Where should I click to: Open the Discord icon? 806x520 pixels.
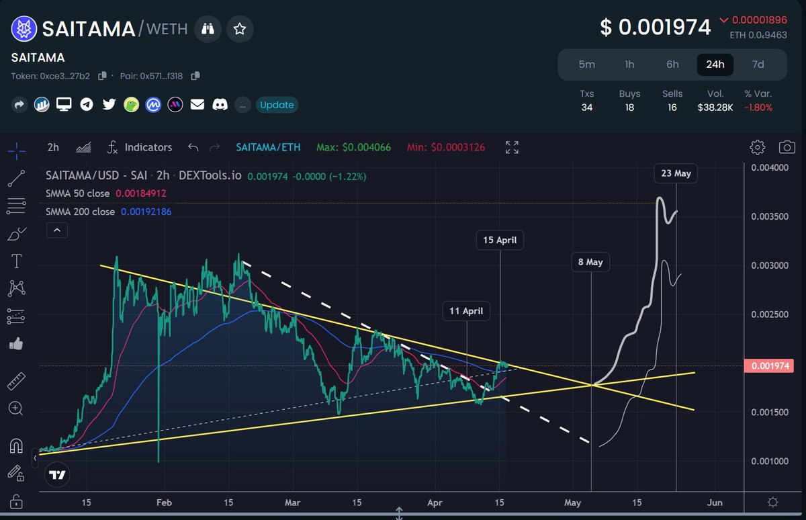coord(220,105)
